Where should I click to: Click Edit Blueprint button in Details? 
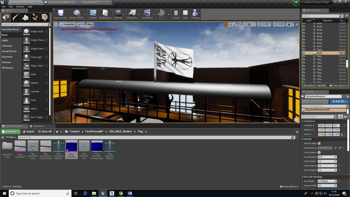[339, 101]
